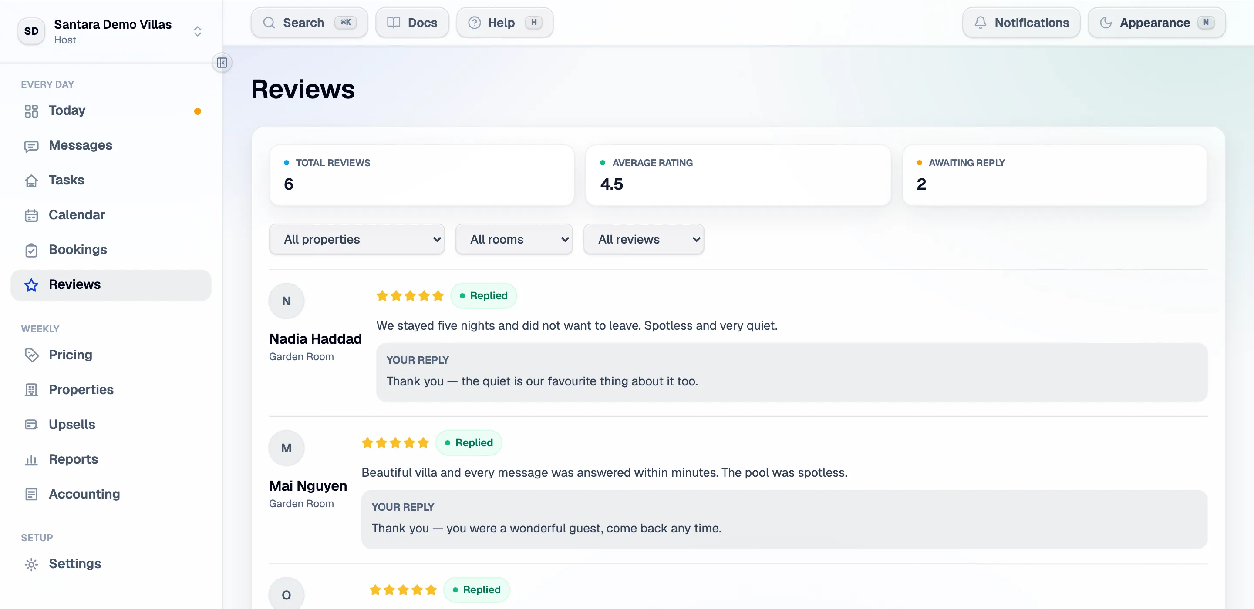Click Mai Nguyen's M avatar
The height and width of the screenshot is (609, 1254).
[286, 448]
